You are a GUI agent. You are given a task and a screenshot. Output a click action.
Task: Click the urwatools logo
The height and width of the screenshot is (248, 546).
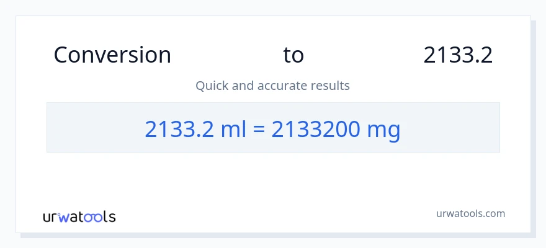pos(79,217)
